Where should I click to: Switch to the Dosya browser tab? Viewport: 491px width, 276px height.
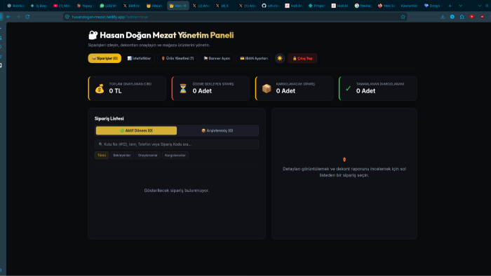(x=433, y=6)
